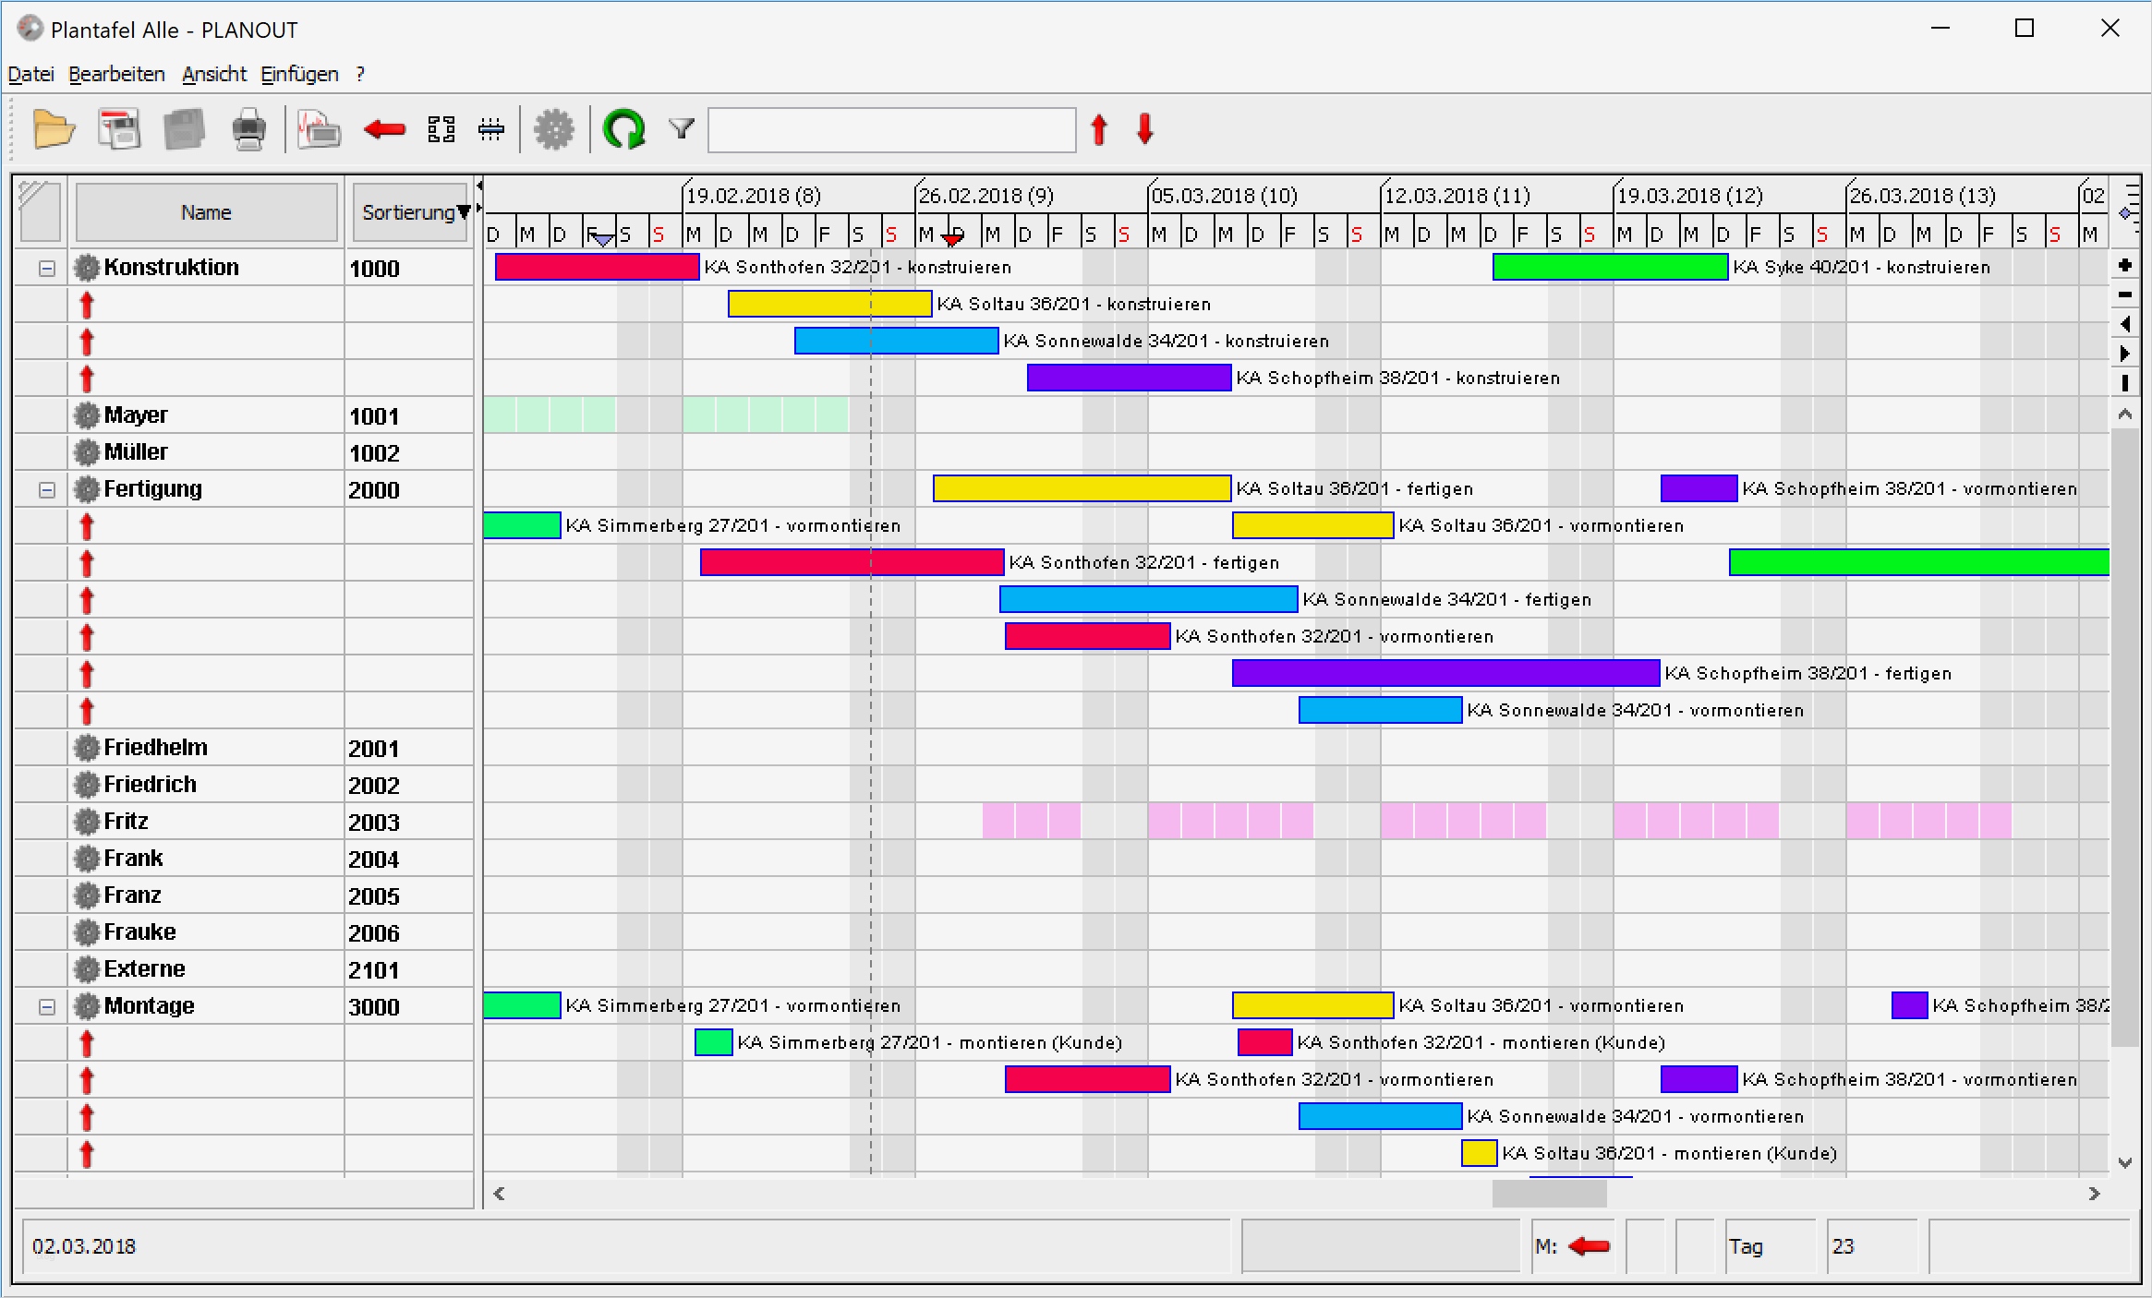Collapse the Montage resource group

click(x=46, y=1007)
